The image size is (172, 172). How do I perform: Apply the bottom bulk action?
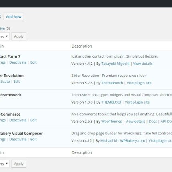(19, 164)
